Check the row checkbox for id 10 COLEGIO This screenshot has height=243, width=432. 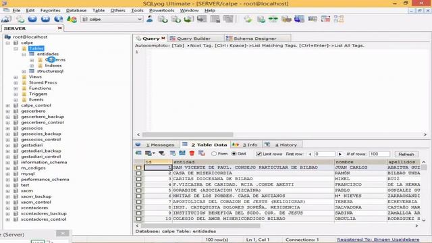coord(138,219)
